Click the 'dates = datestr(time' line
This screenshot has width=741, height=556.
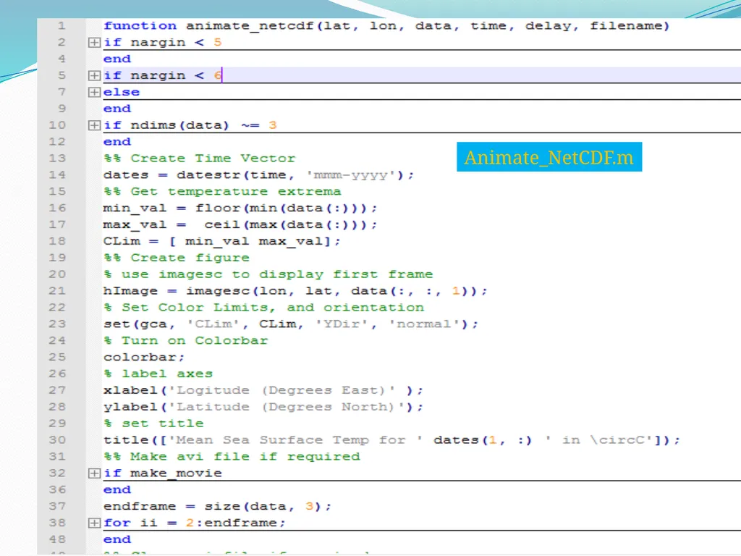pos(258,175)
